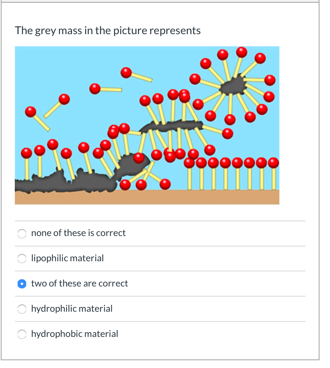Click the answer text "none of these is correct"
The width and height of the screenshot is (330, 368).
78,233
